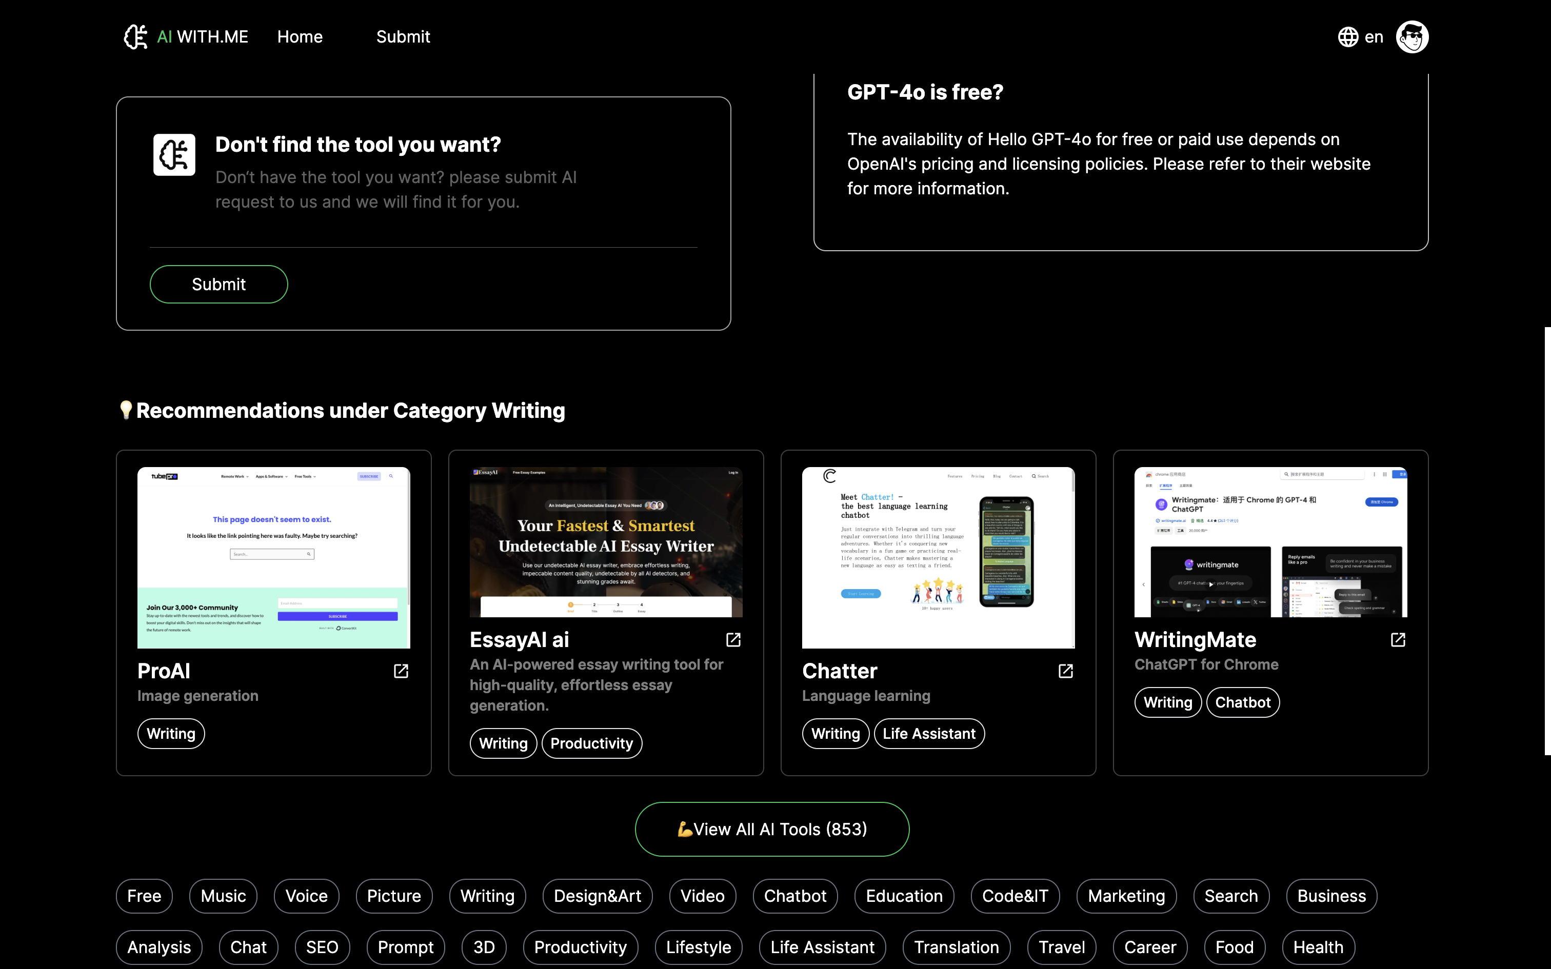Image resolution: width=1551 pixels, height=969 pixels.
Task: Click the brain icon in request card
Action: pos(174,154)
